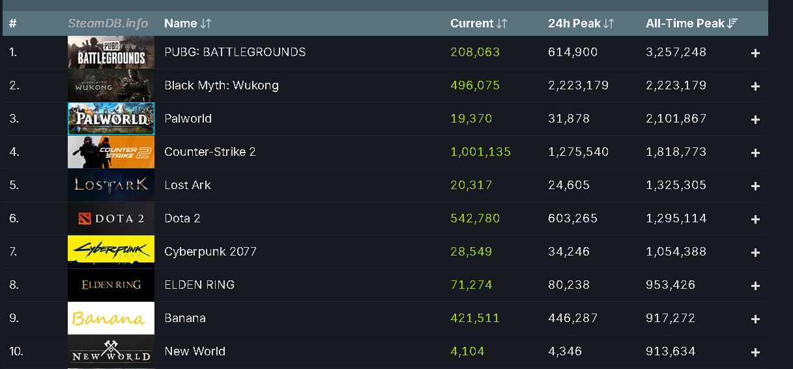The height and width of the screenshot is (369, 793).
Task: Open the Dota 2 name link
Action: (182, 218)
